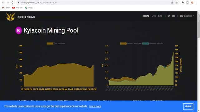
Task: Click the Kylacoin Mining Pool heading
Action: click(x=51, y=30)
